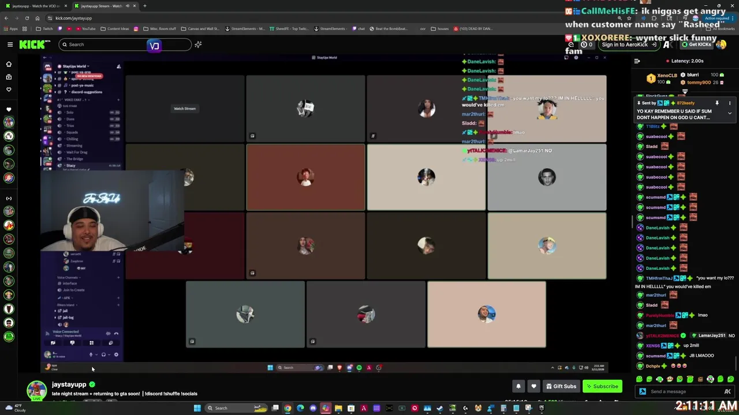Open the Kick hamburger menu
This screenshot has width=739, height=415.
(10, 44)
